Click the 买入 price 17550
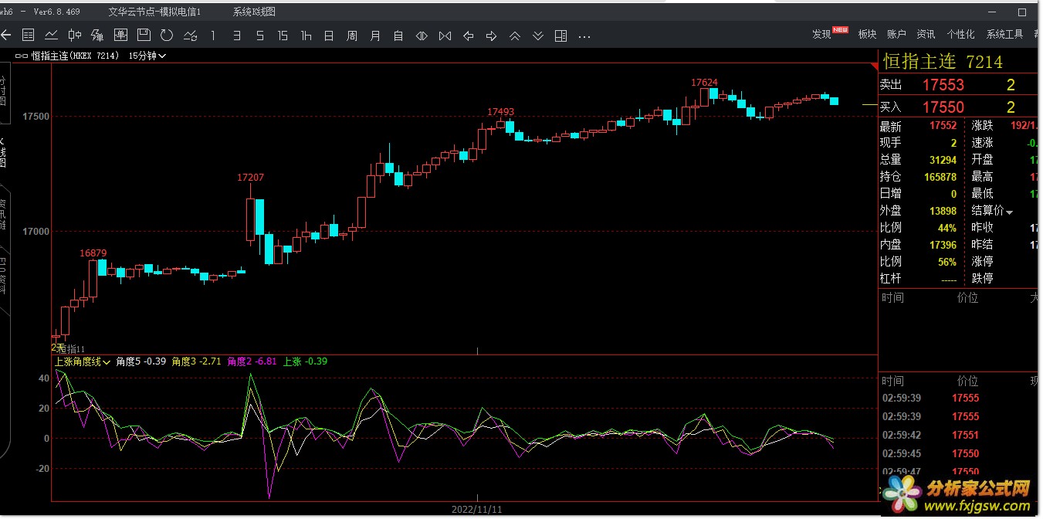1043x519 pixels. click(943, 107)
